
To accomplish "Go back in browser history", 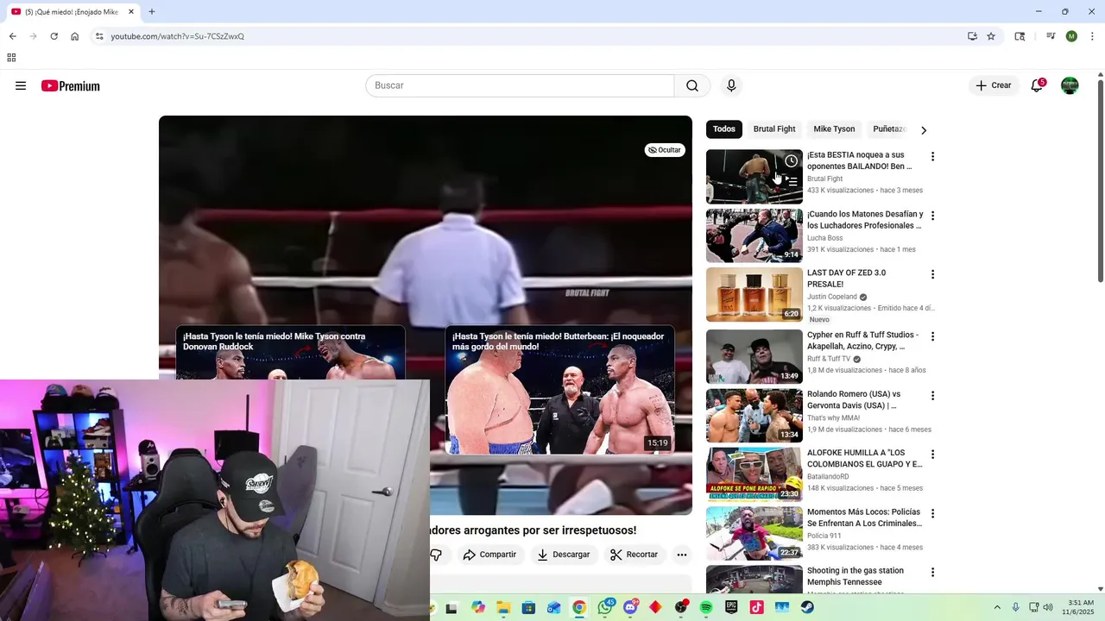I will 12,36.
